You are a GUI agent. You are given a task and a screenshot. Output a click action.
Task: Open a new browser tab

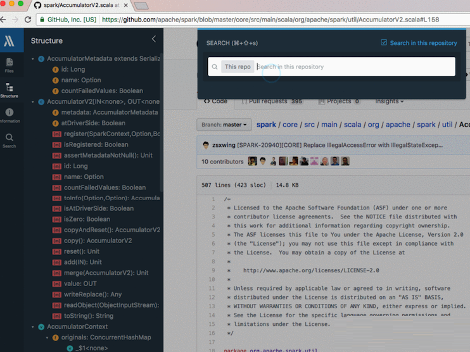(x=141, y=6)
